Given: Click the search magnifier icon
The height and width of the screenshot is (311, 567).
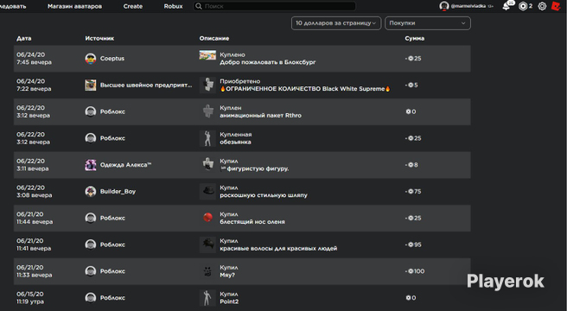Looking at the screenshot, I should [199, 6].
